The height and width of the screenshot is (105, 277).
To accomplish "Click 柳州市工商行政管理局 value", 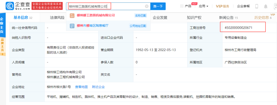I will pos(240,50).
